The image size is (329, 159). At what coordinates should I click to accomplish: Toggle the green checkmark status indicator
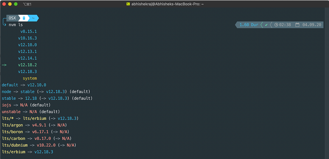266,25
